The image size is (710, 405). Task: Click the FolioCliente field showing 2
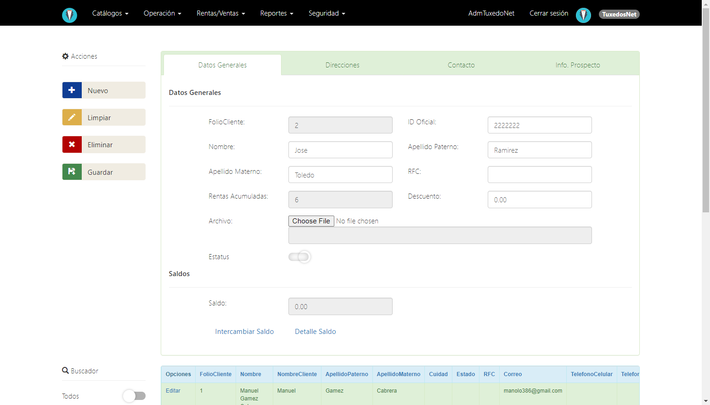tap(340, 125)
